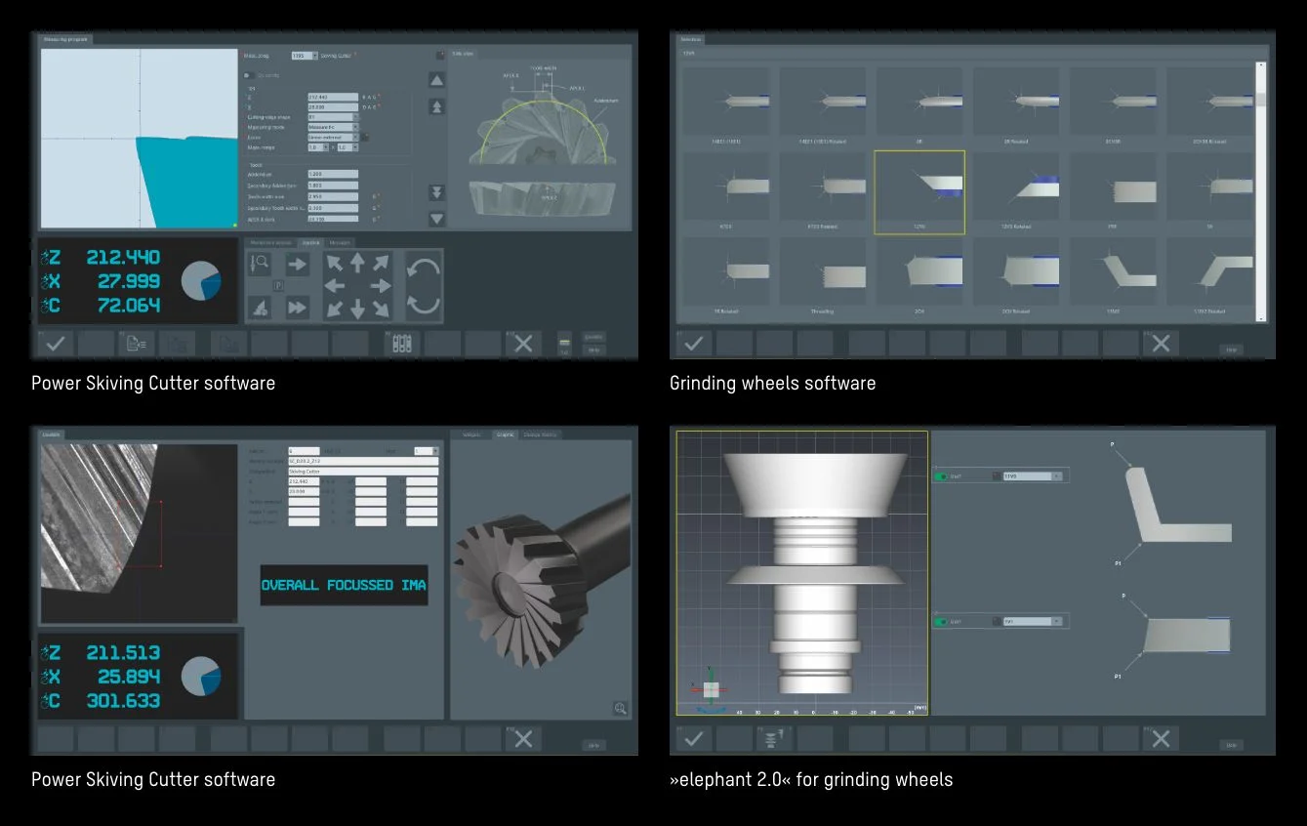Toggle the switch above the Z parameter field
Viewport: 1307px width, 826px height.
click(250, 75)
